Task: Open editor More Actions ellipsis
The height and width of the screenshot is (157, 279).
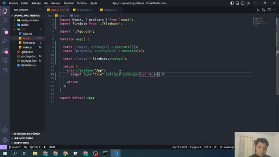Action: (x=274, y=10)
